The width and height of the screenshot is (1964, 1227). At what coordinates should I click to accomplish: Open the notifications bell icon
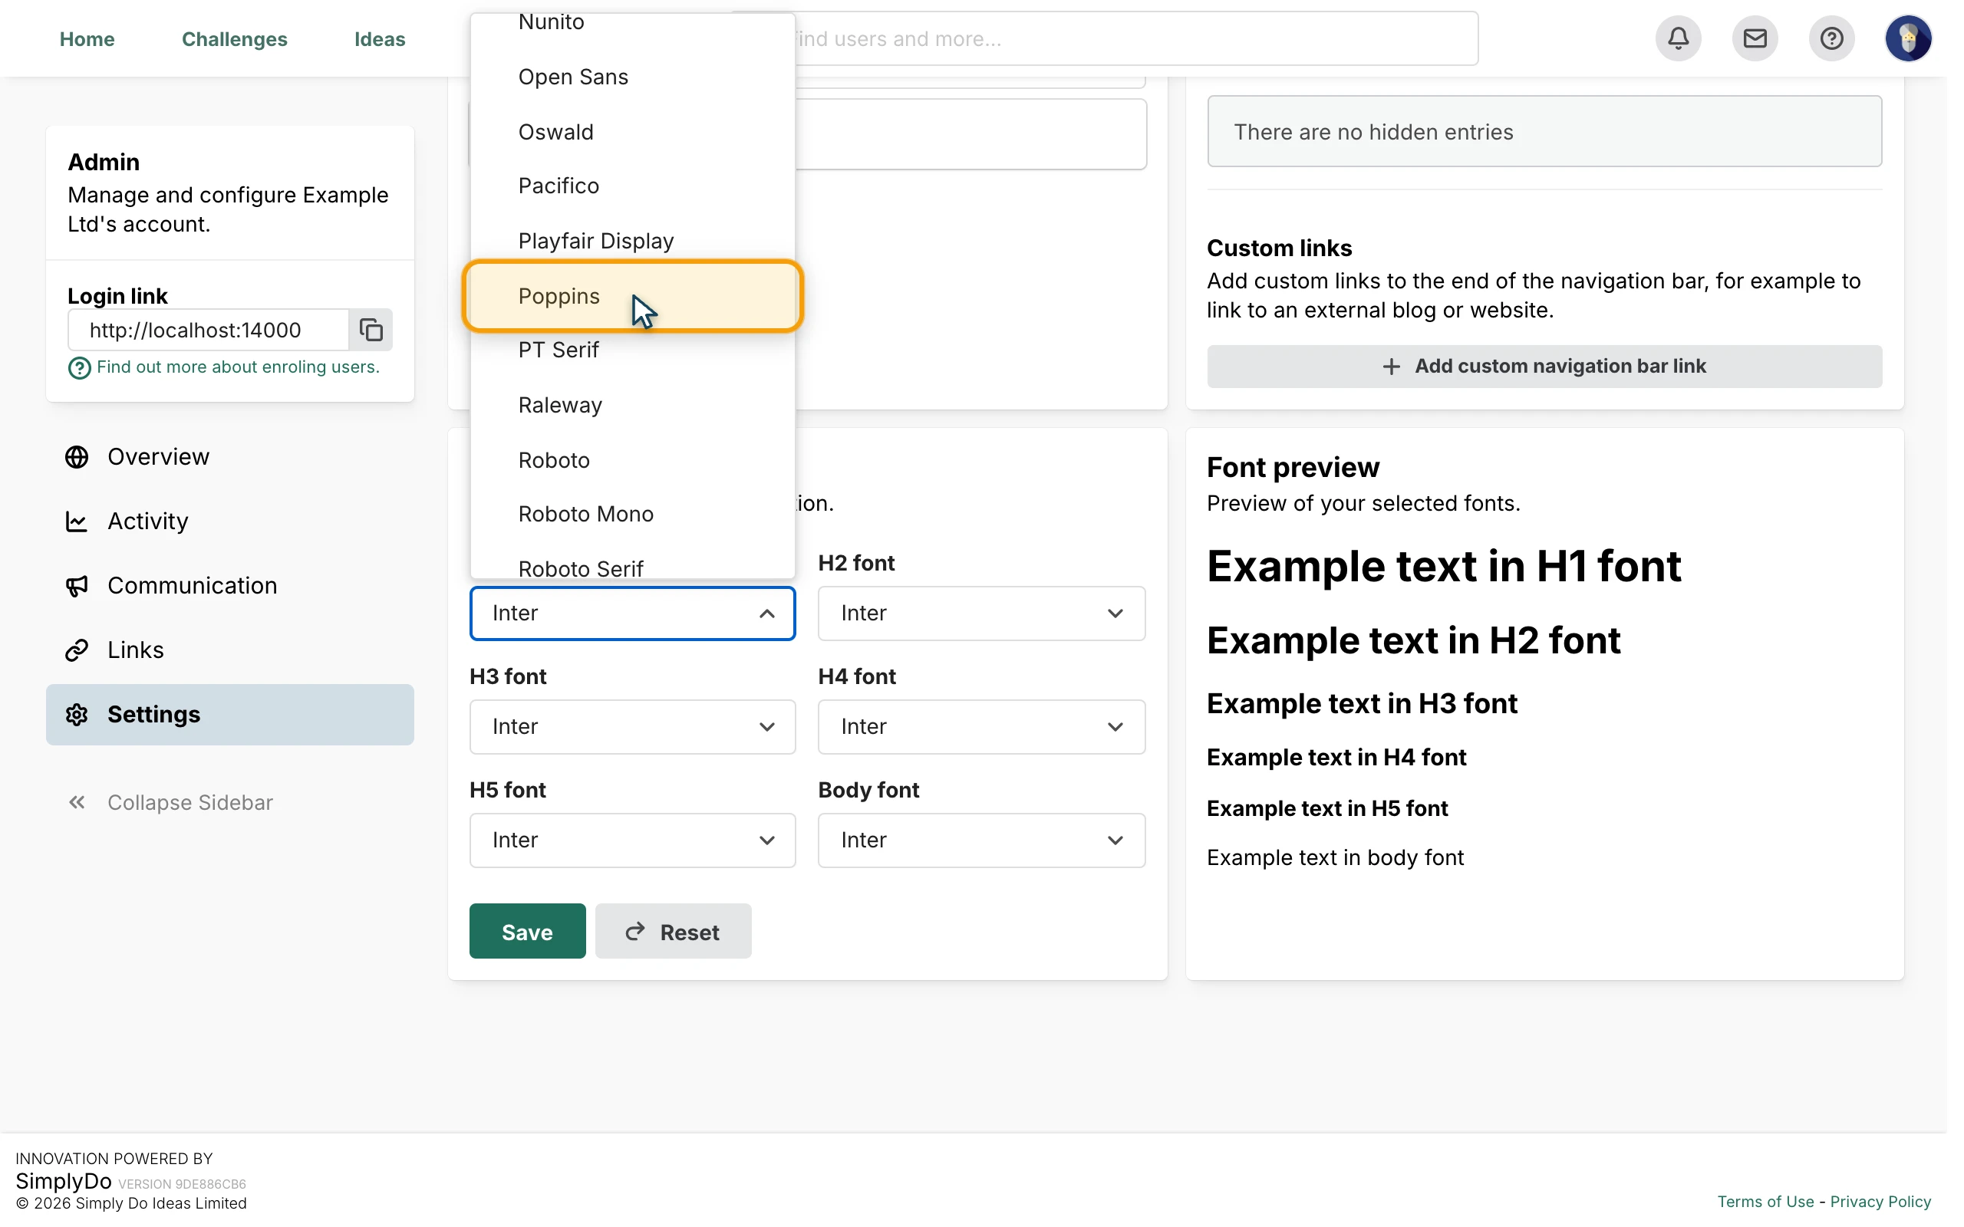1679,38
